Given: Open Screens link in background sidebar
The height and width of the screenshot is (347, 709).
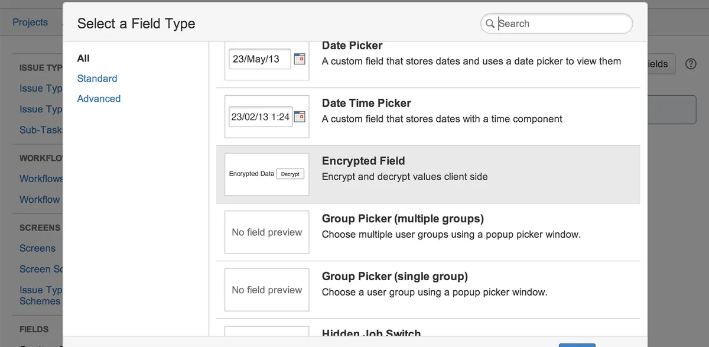Looking at the screenshot, I should coord(37,248).
